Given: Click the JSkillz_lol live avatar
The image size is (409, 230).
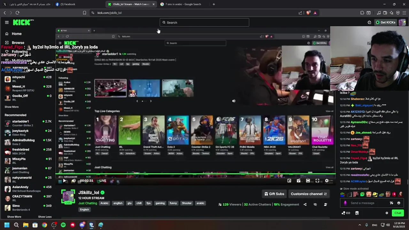Looking at the screenshot, I should click(x=68, y=196).
